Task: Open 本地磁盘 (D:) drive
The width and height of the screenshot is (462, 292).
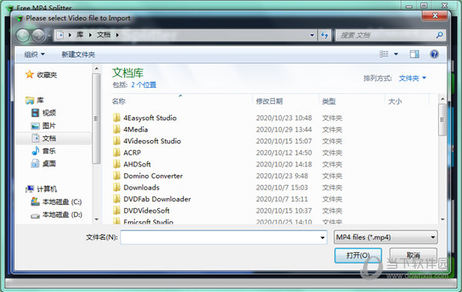Action: tap(56, 215)
